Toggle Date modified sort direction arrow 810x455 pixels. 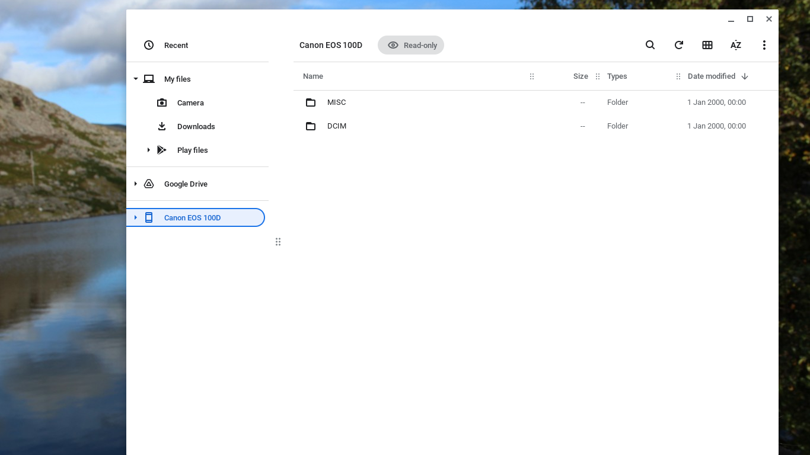point(745,76)
